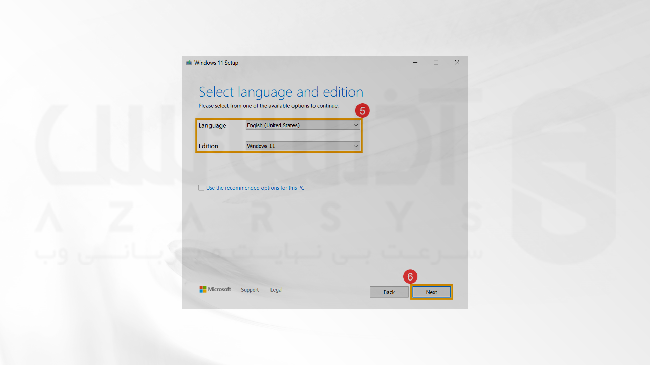Open the Legal link
This screenshot has height=365, width=650.
point(276,290)
